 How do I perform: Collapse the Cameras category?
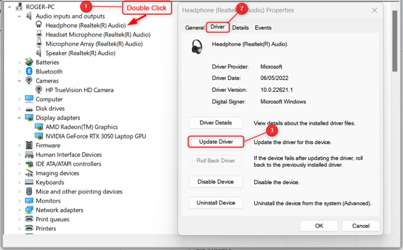pos(19,81)
